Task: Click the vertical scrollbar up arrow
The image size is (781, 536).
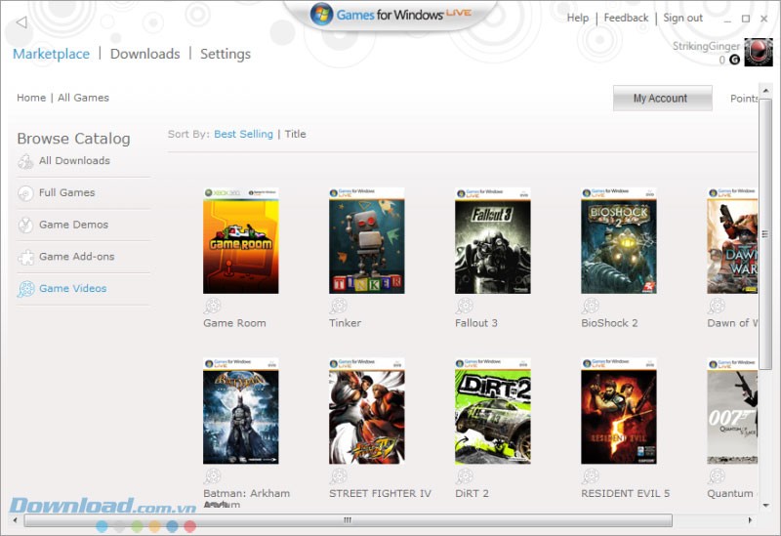Action: (x=766, y=91)
